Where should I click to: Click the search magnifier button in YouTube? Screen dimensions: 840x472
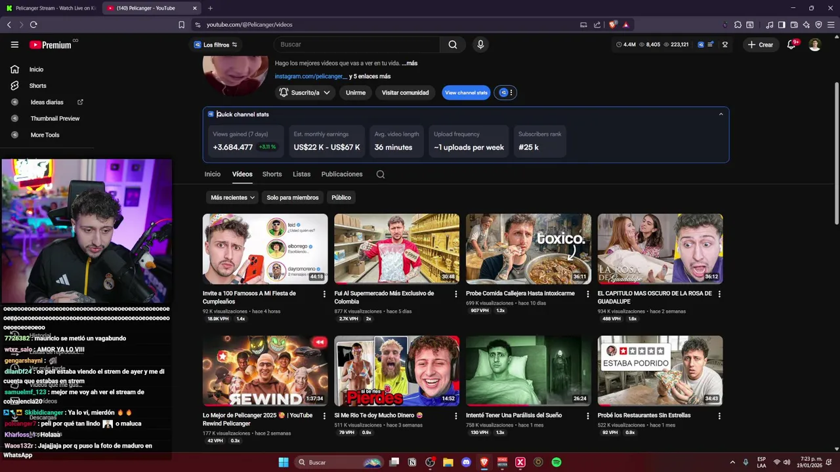point(453,45)
